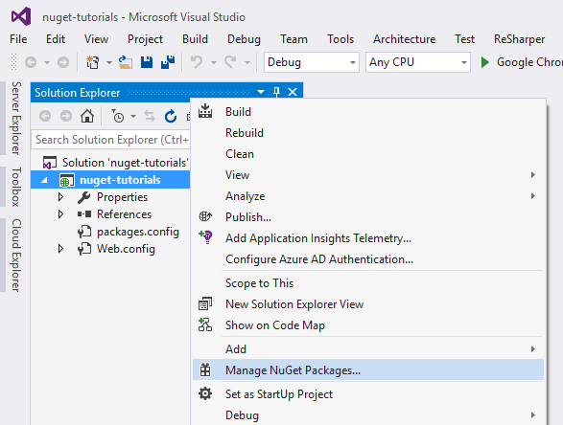Screen dimensions: 563x425
Task: Select Manage NuGet Packages
Action: [x=368, y=369]
